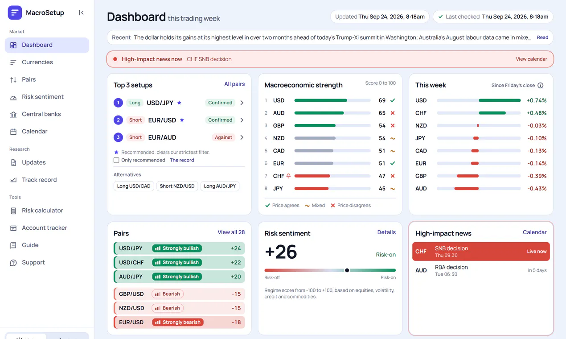Click the View calendar link in the alert
Viewport: 566px width, 339px height.
click(531, 59)
